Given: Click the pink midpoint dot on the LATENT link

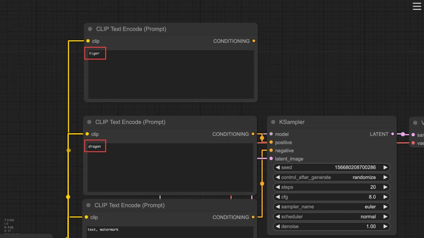Looking at the screenshot, I should click(x=403, y=134).
